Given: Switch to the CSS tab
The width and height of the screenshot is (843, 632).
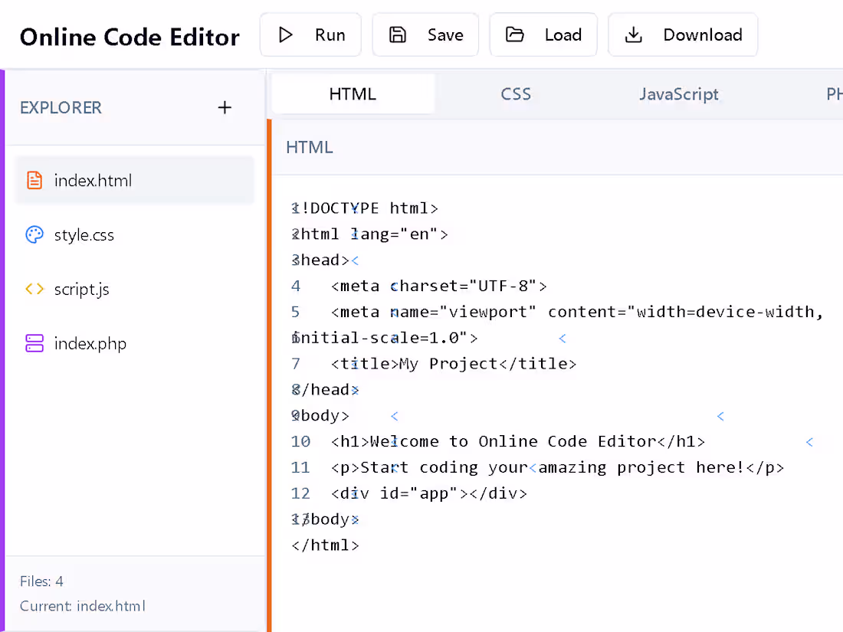Looking at the screenshot, I should click(516, 93).
